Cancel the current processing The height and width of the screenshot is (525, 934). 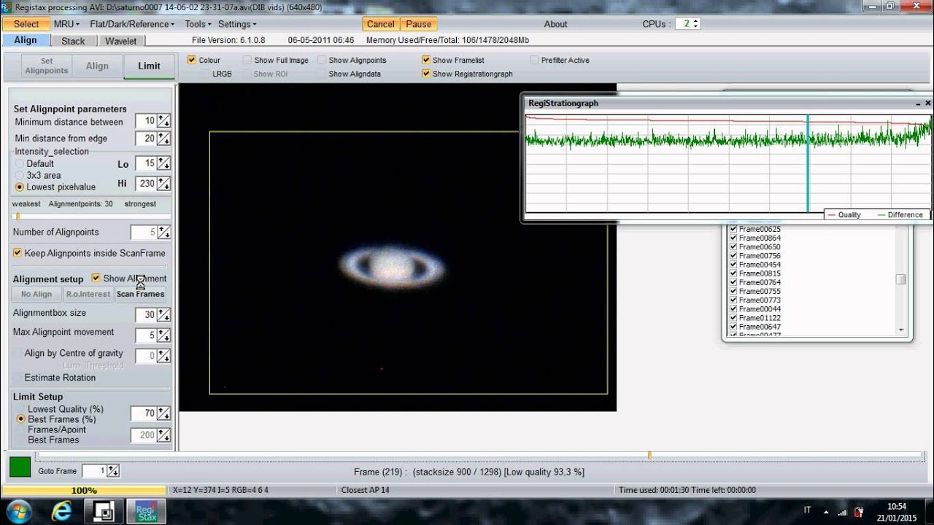[380, 24]
